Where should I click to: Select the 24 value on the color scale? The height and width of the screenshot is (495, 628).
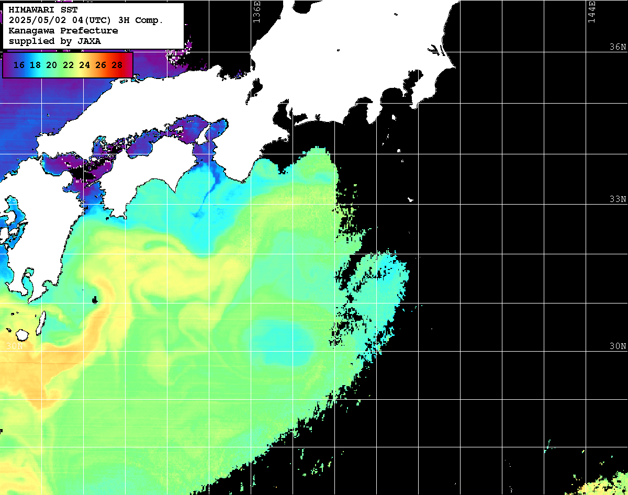tap(84, 65)
